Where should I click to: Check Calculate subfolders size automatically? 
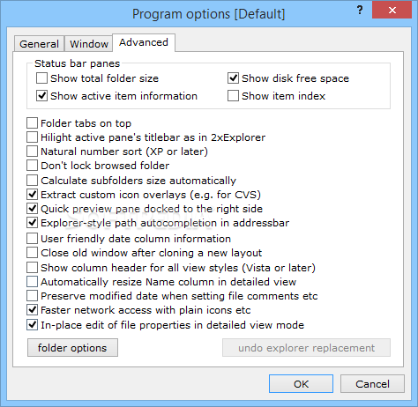32,180
